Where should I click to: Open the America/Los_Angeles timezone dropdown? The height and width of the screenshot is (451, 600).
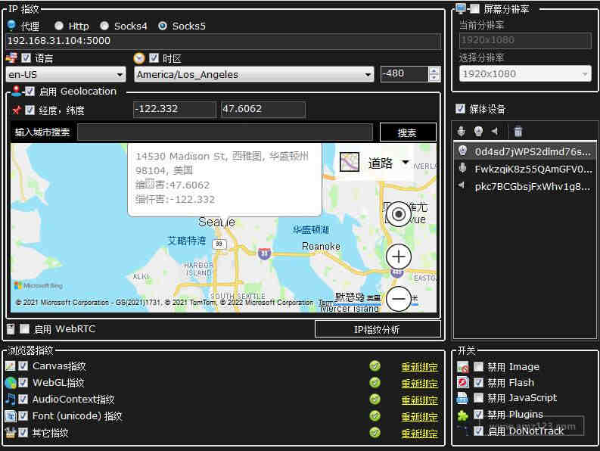coord(254,74)
